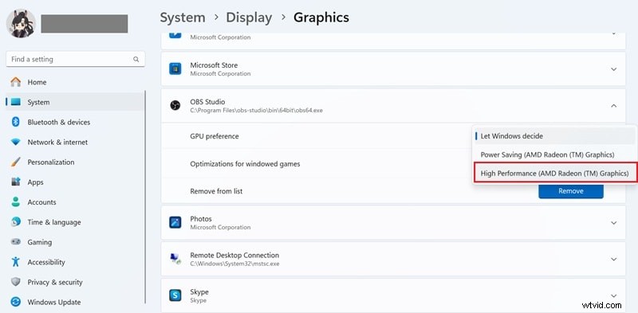The height and width of the screenshot is (313, 638).
Task: Select Let Windows decide option
Action: 554,136
